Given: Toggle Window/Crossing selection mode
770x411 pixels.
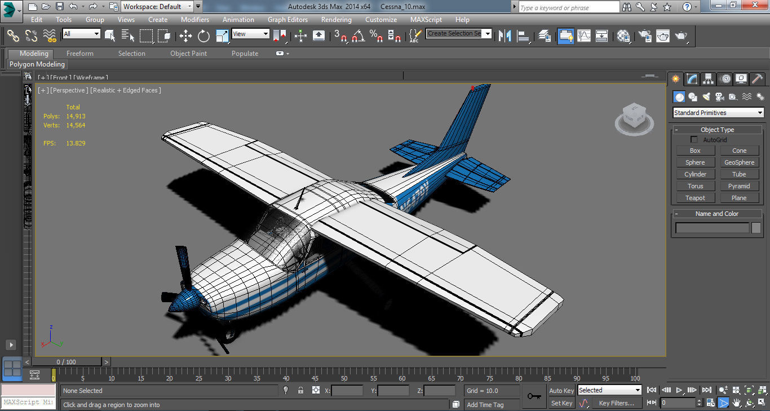Looking at the screenshot, I should coord(164,36).
